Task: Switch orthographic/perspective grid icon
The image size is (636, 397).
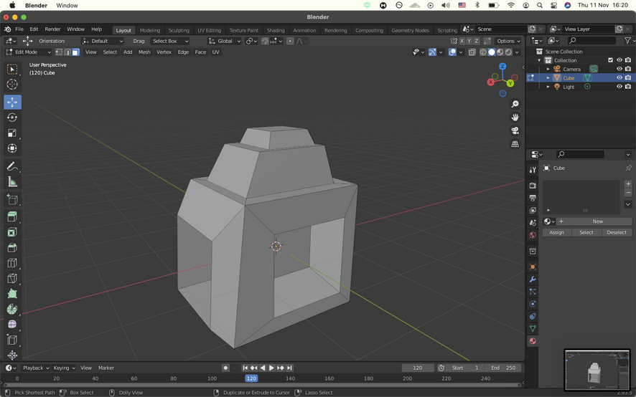Action: click(515, 144)
